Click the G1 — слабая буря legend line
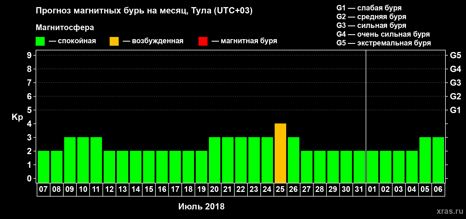Viewport: 466px width, 219px height. (x=369, y=8)
